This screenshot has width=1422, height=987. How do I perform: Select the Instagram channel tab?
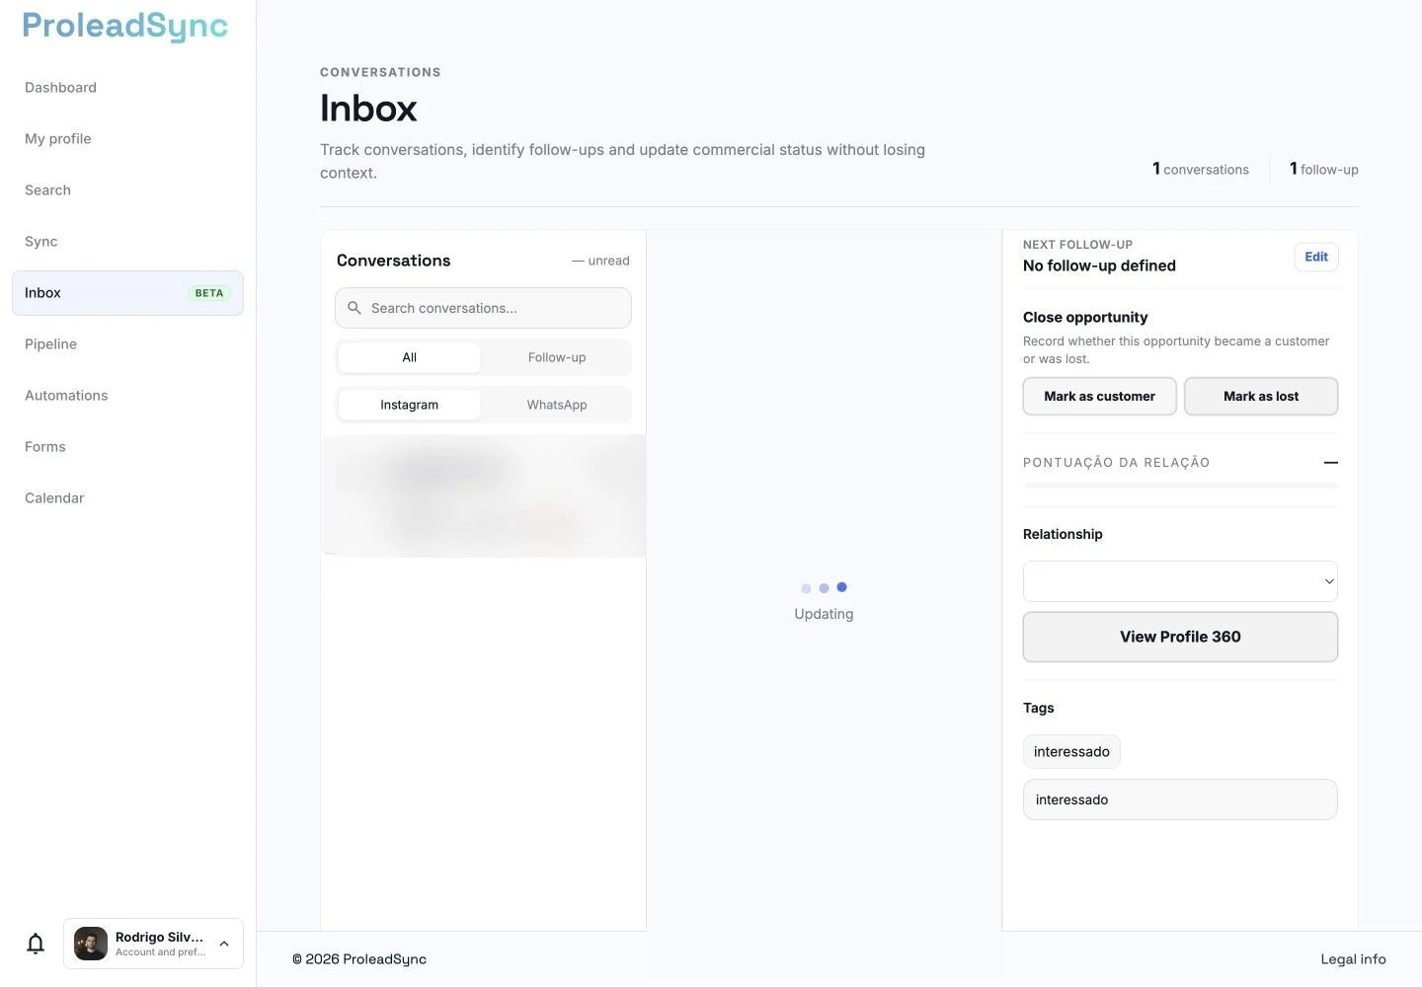(x=409, y=405)
